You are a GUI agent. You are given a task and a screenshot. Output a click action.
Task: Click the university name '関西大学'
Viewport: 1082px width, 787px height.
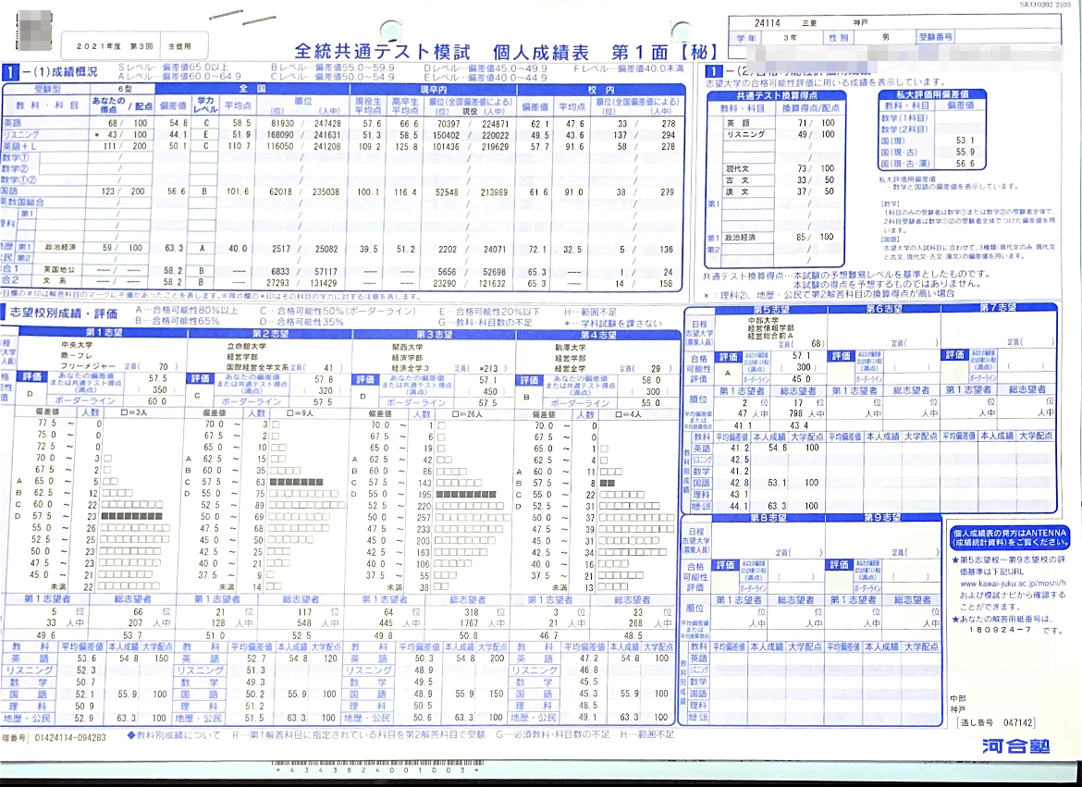408,347
